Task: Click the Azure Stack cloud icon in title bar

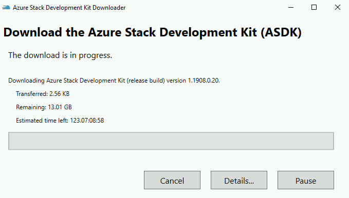Action: click(x=6, y=7)
